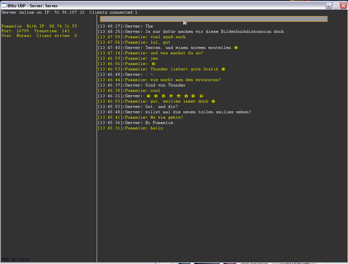Click the happy smiley in the 13:46:21 message
Screen dimensions: 348x264
coord(149,96)
